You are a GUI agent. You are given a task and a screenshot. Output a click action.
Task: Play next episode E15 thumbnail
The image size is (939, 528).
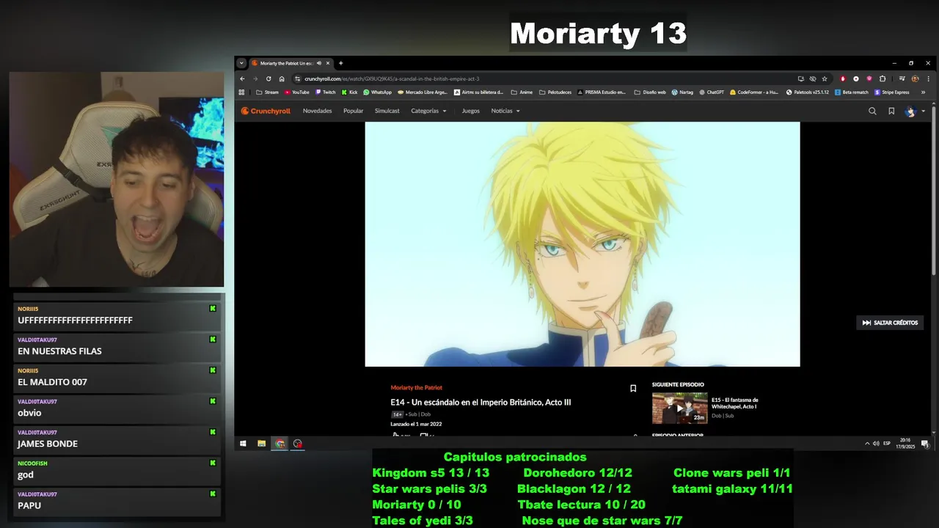pos(679,408)
